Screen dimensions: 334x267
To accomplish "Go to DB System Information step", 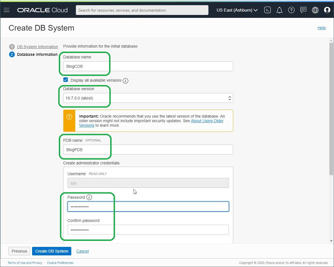I will [x=37, y=47].
